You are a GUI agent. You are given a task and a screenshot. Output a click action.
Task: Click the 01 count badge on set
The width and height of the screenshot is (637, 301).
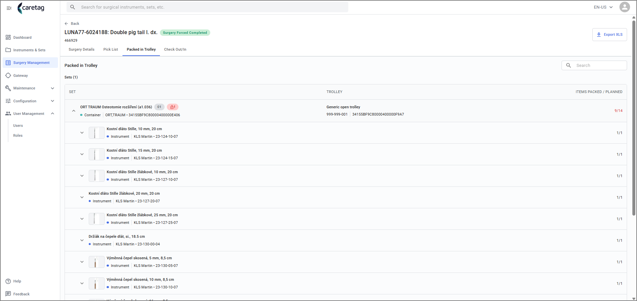(x=159, y=107)
